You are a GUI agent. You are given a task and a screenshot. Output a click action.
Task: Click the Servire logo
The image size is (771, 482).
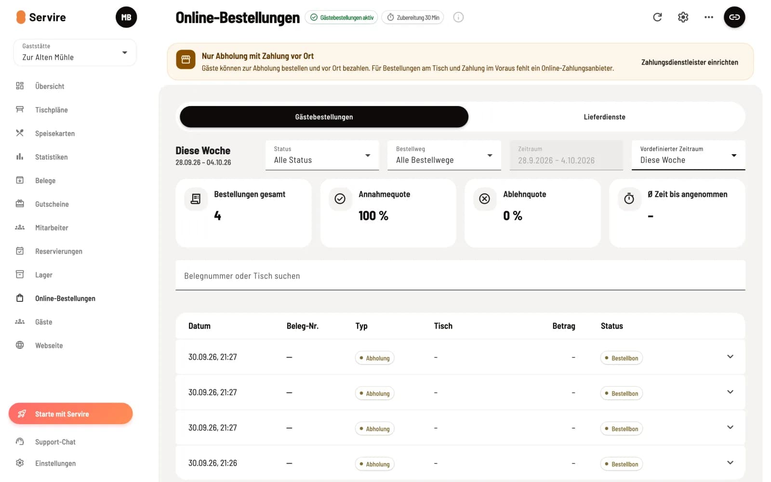pyautogui.click(x=41, y=17)
